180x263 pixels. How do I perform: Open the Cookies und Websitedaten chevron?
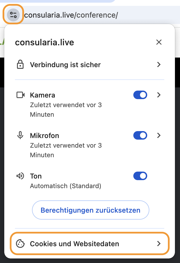pos(159,244)
